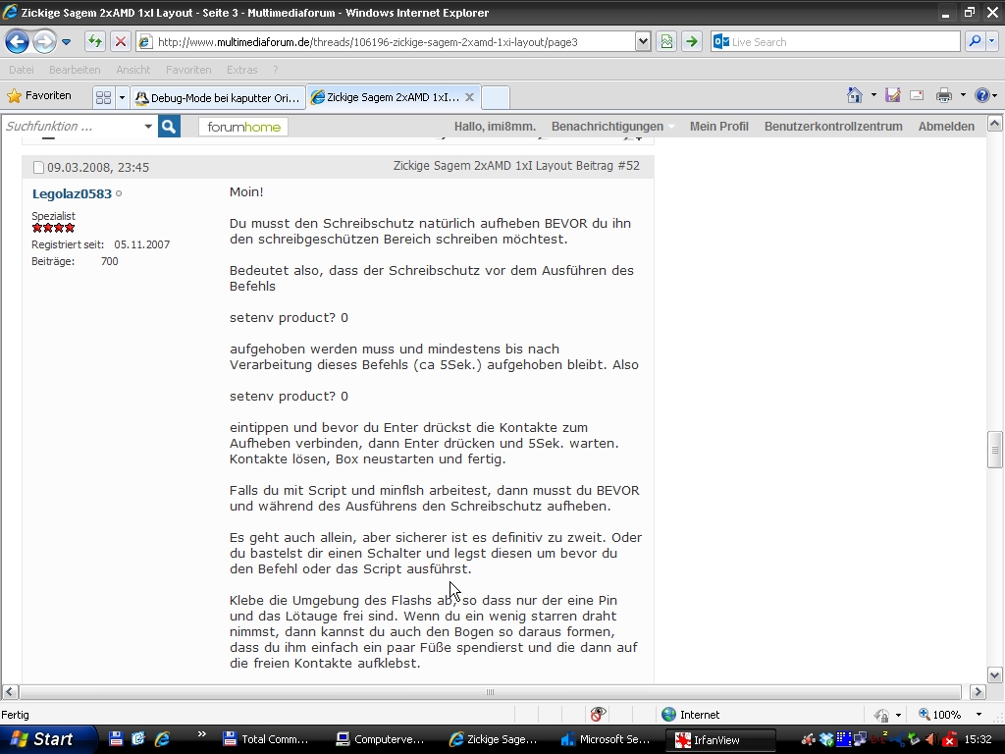Open Legolaz0583 user profile link

pyautogui.click(x=72, y=193)
